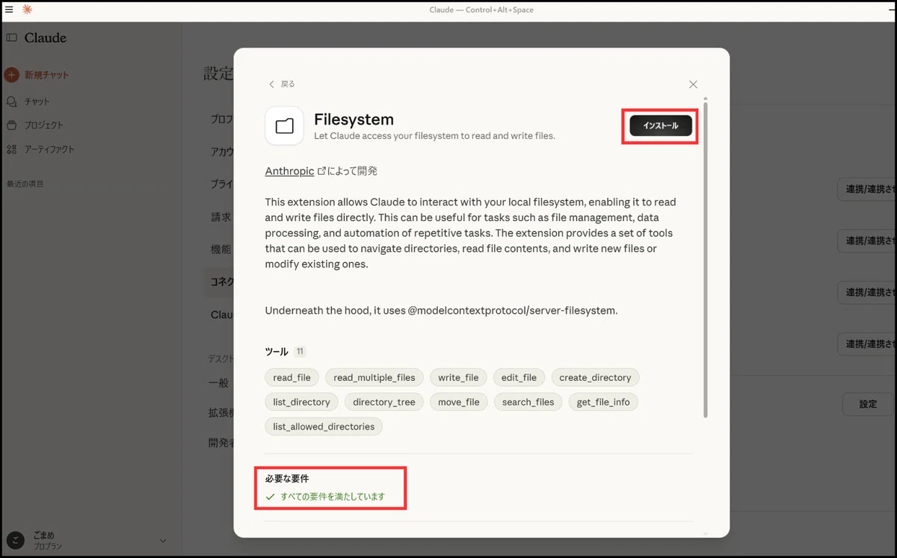Select the search_files tool chip
The height and width of the screenshot is (558, 897).
pos(528,402)
